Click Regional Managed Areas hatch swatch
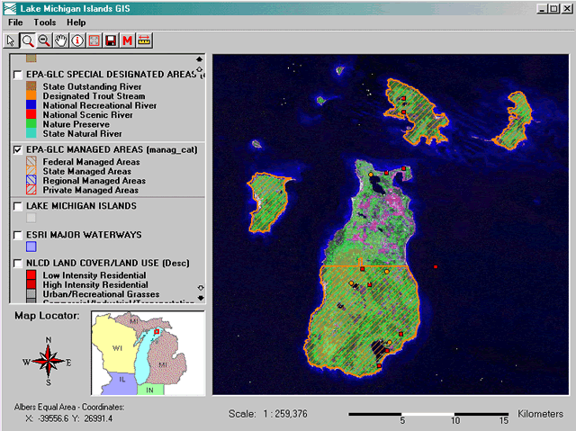Viewport: 576px width, 431px height. (31, 180)
